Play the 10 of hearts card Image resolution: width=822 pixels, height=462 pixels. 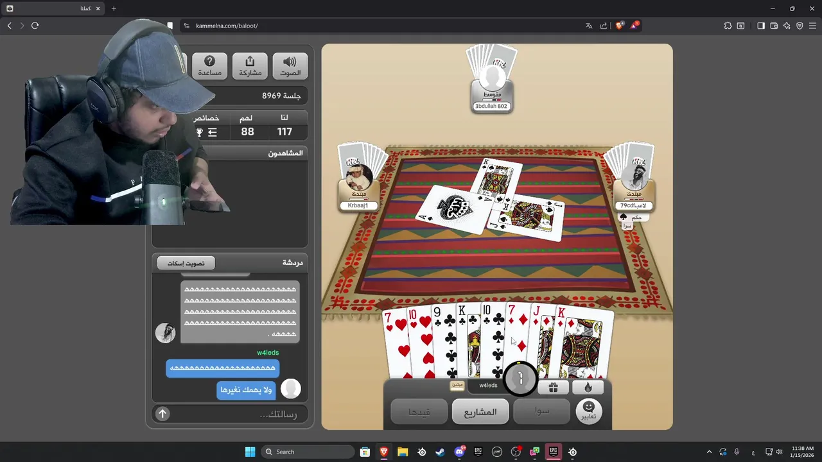pos(420,343)
